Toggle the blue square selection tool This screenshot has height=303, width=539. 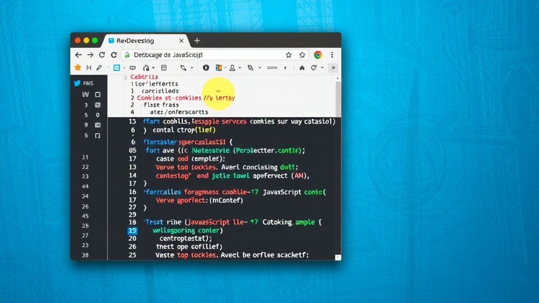(x=117, y=67)
